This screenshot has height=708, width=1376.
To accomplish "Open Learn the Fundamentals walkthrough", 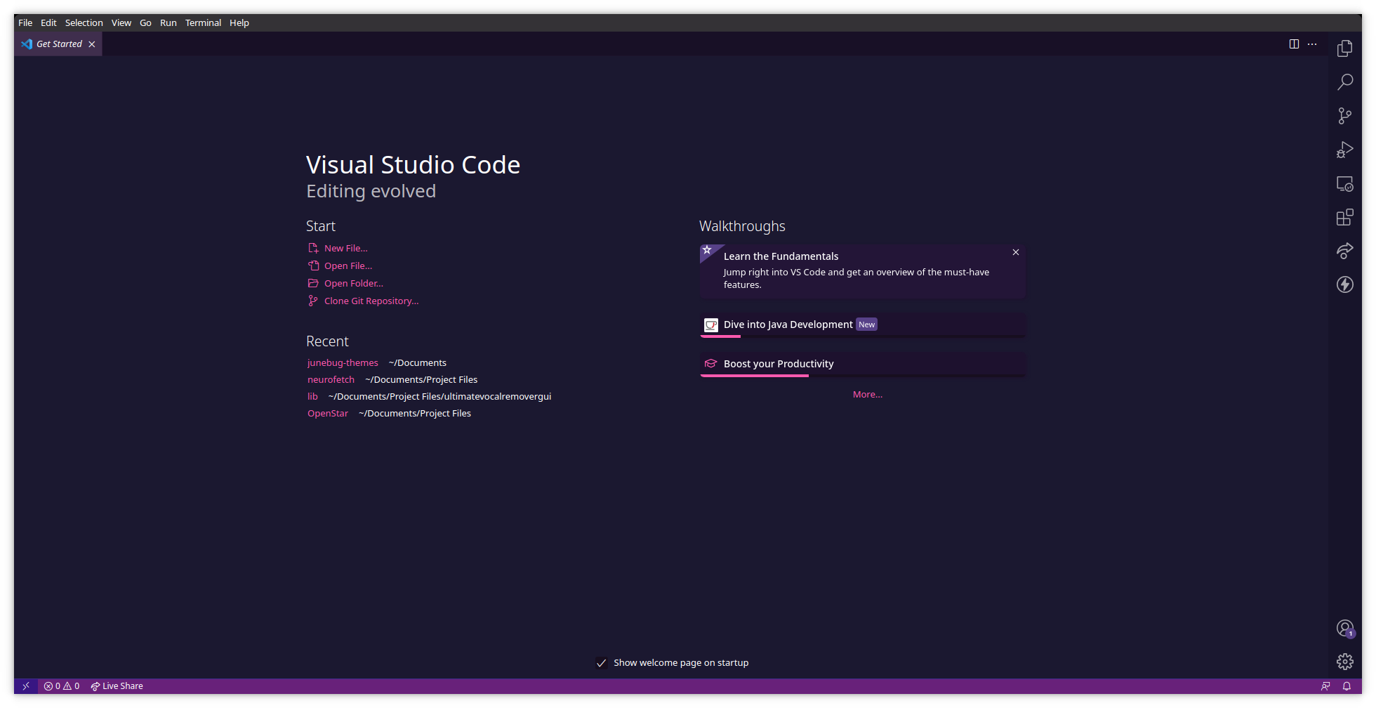I will coord(863,271).
